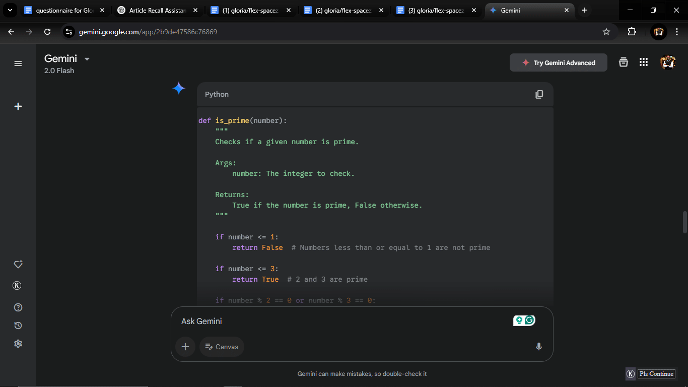This screenshot has width=688, height=387.
Task: Click the Pls Continue button
Action: (656, 374)
